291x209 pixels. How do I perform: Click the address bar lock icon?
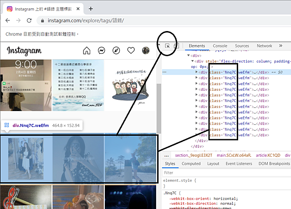[43, 20]
